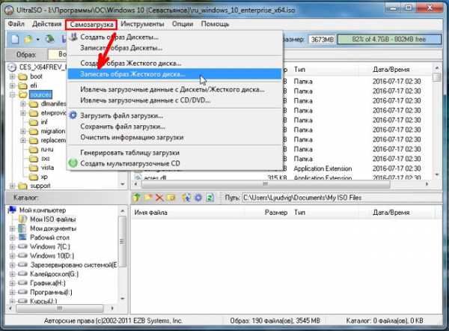Select the Калейдоскоп(G:) drive
This screenshot has height=331, width=449.
(54, 274)
